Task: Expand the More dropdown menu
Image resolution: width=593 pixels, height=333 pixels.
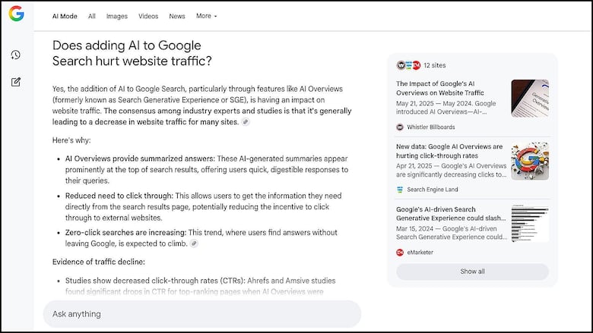Action: point(207,16)
